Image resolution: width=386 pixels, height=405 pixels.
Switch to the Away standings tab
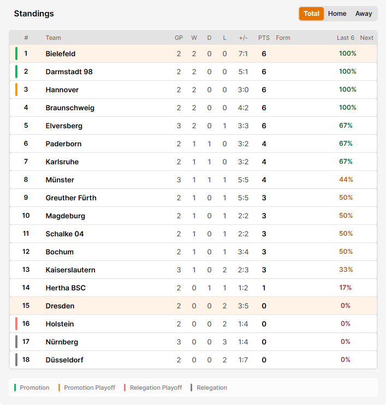(x=364, y=14)
